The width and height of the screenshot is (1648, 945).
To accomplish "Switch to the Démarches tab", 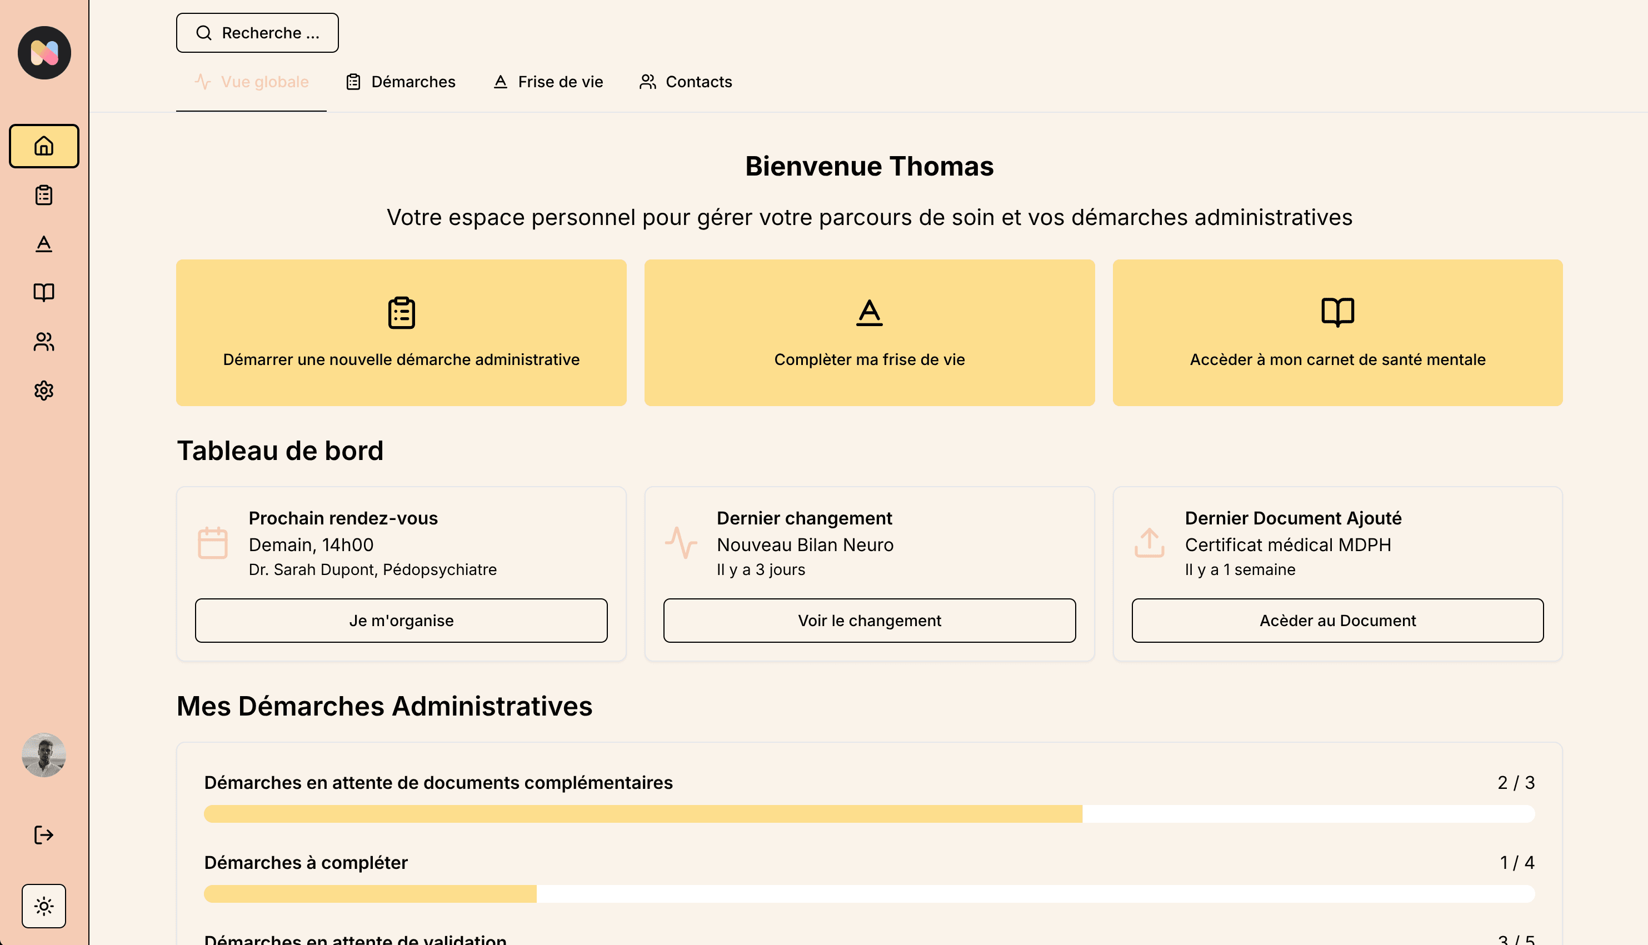I will [x=401, y=82].
